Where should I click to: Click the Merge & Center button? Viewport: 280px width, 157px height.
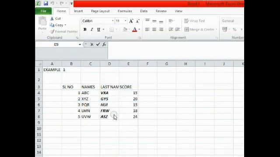click(x=199, y=29)
